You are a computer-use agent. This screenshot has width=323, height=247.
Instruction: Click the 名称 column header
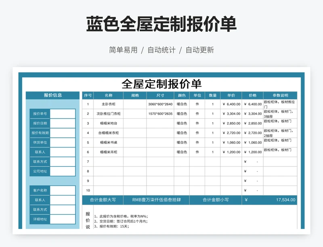click(x=108, y=95)
